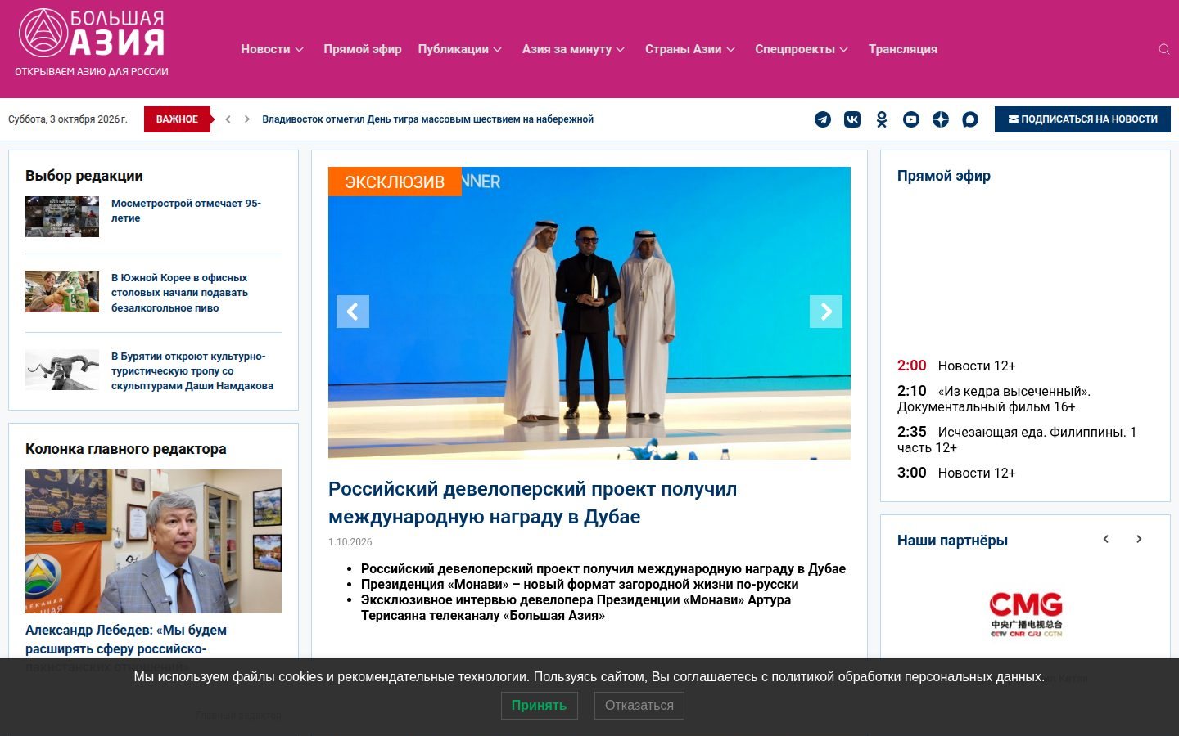Expand the Новости dropdown menu
Screen dimensions: 1179x736
click(272, 49)
